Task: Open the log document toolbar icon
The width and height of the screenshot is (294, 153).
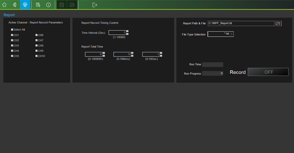Action: click(38, 5)
